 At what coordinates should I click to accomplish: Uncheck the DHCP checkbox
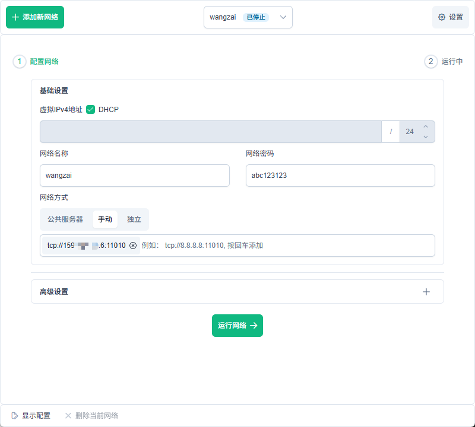[x=91, y=110]
